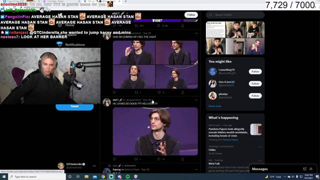Viewport: 320px width, 180px height.
Task: Show hidden system tray icons
Action: click(x=285, y=176)
